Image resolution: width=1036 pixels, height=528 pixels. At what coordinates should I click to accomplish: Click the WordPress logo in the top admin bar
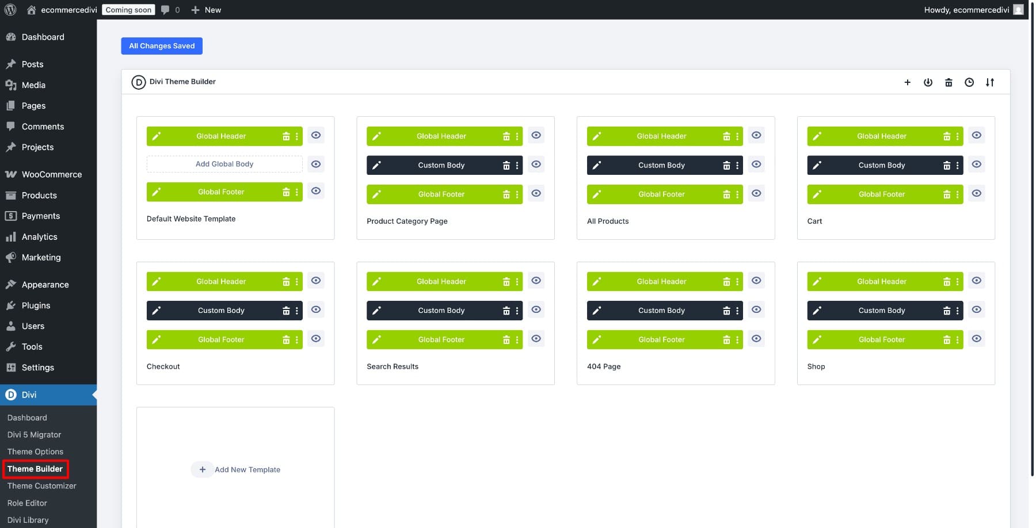[x=10, y=9]
